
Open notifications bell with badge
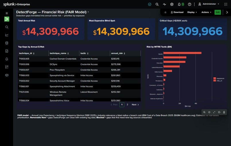click(x=181, y=4)
